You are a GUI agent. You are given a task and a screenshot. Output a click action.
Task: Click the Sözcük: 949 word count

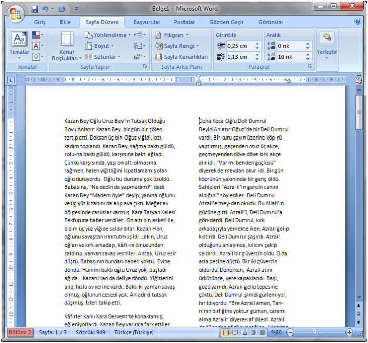coord(90,333)
